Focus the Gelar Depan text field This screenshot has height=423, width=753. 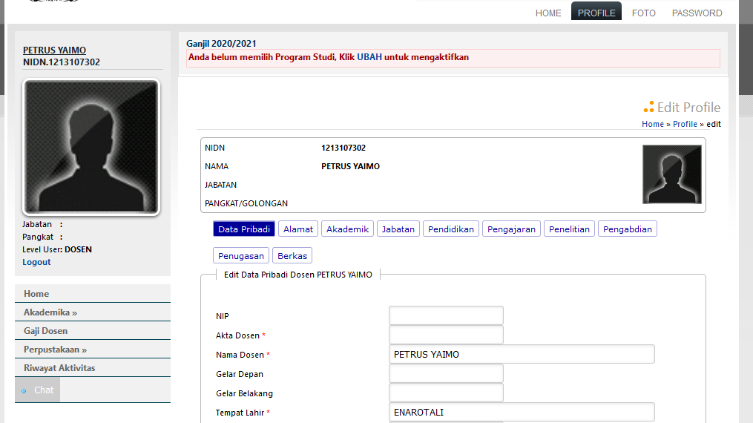pyautogui.click(x=446, y=374)
